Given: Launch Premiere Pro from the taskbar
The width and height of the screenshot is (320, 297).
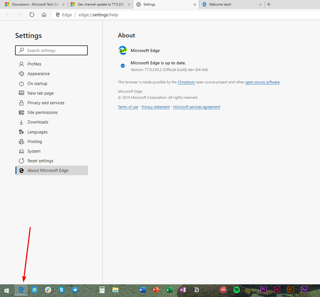Looking at the screenshot, I should [x=264, y=290].
